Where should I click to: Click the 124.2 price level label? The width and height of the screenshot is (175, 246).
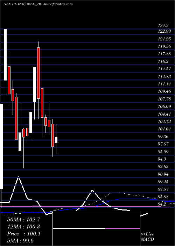163,25
